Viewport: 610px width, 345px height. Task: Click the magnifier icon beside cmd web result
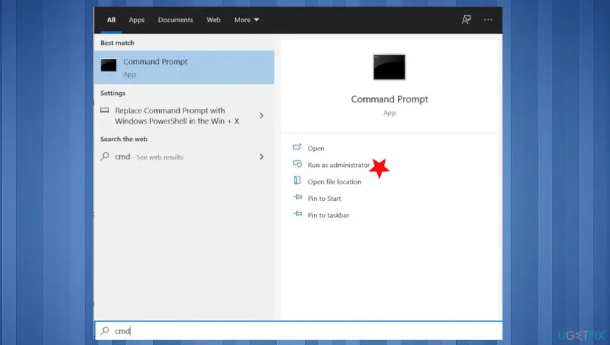tap(105, 157)
